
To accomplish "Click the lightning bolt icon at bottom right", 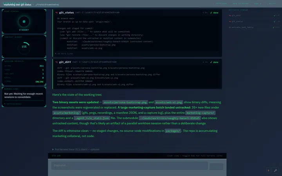I will (269, 171).
